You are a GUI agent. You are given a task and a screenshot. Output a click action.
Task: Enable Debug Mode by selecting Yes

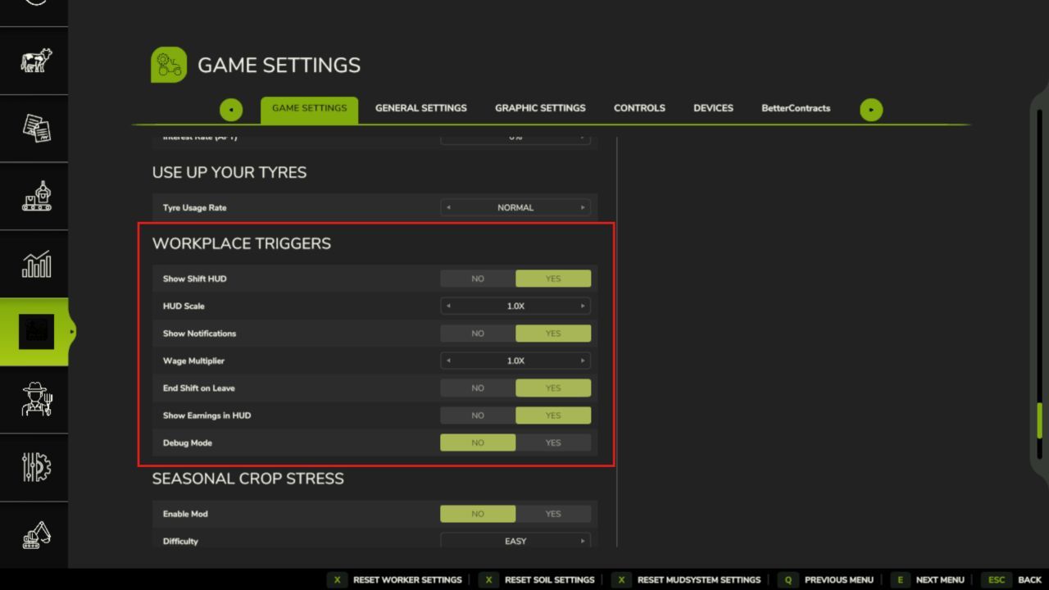point(553,442)
